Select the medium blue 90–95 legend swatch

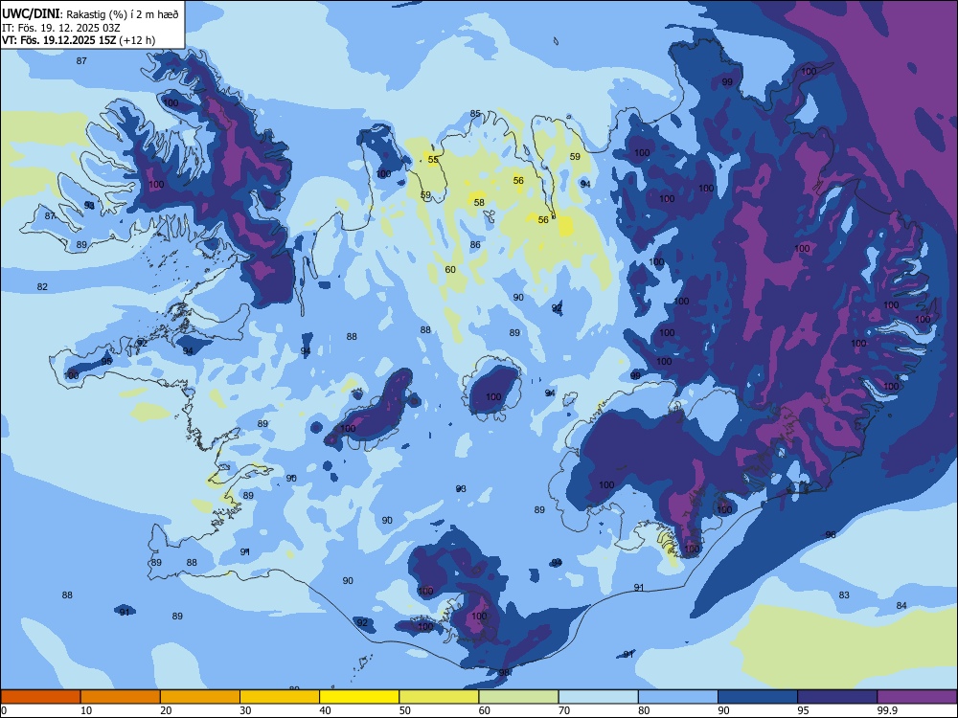pyautogui.click(x=758, y=697)
